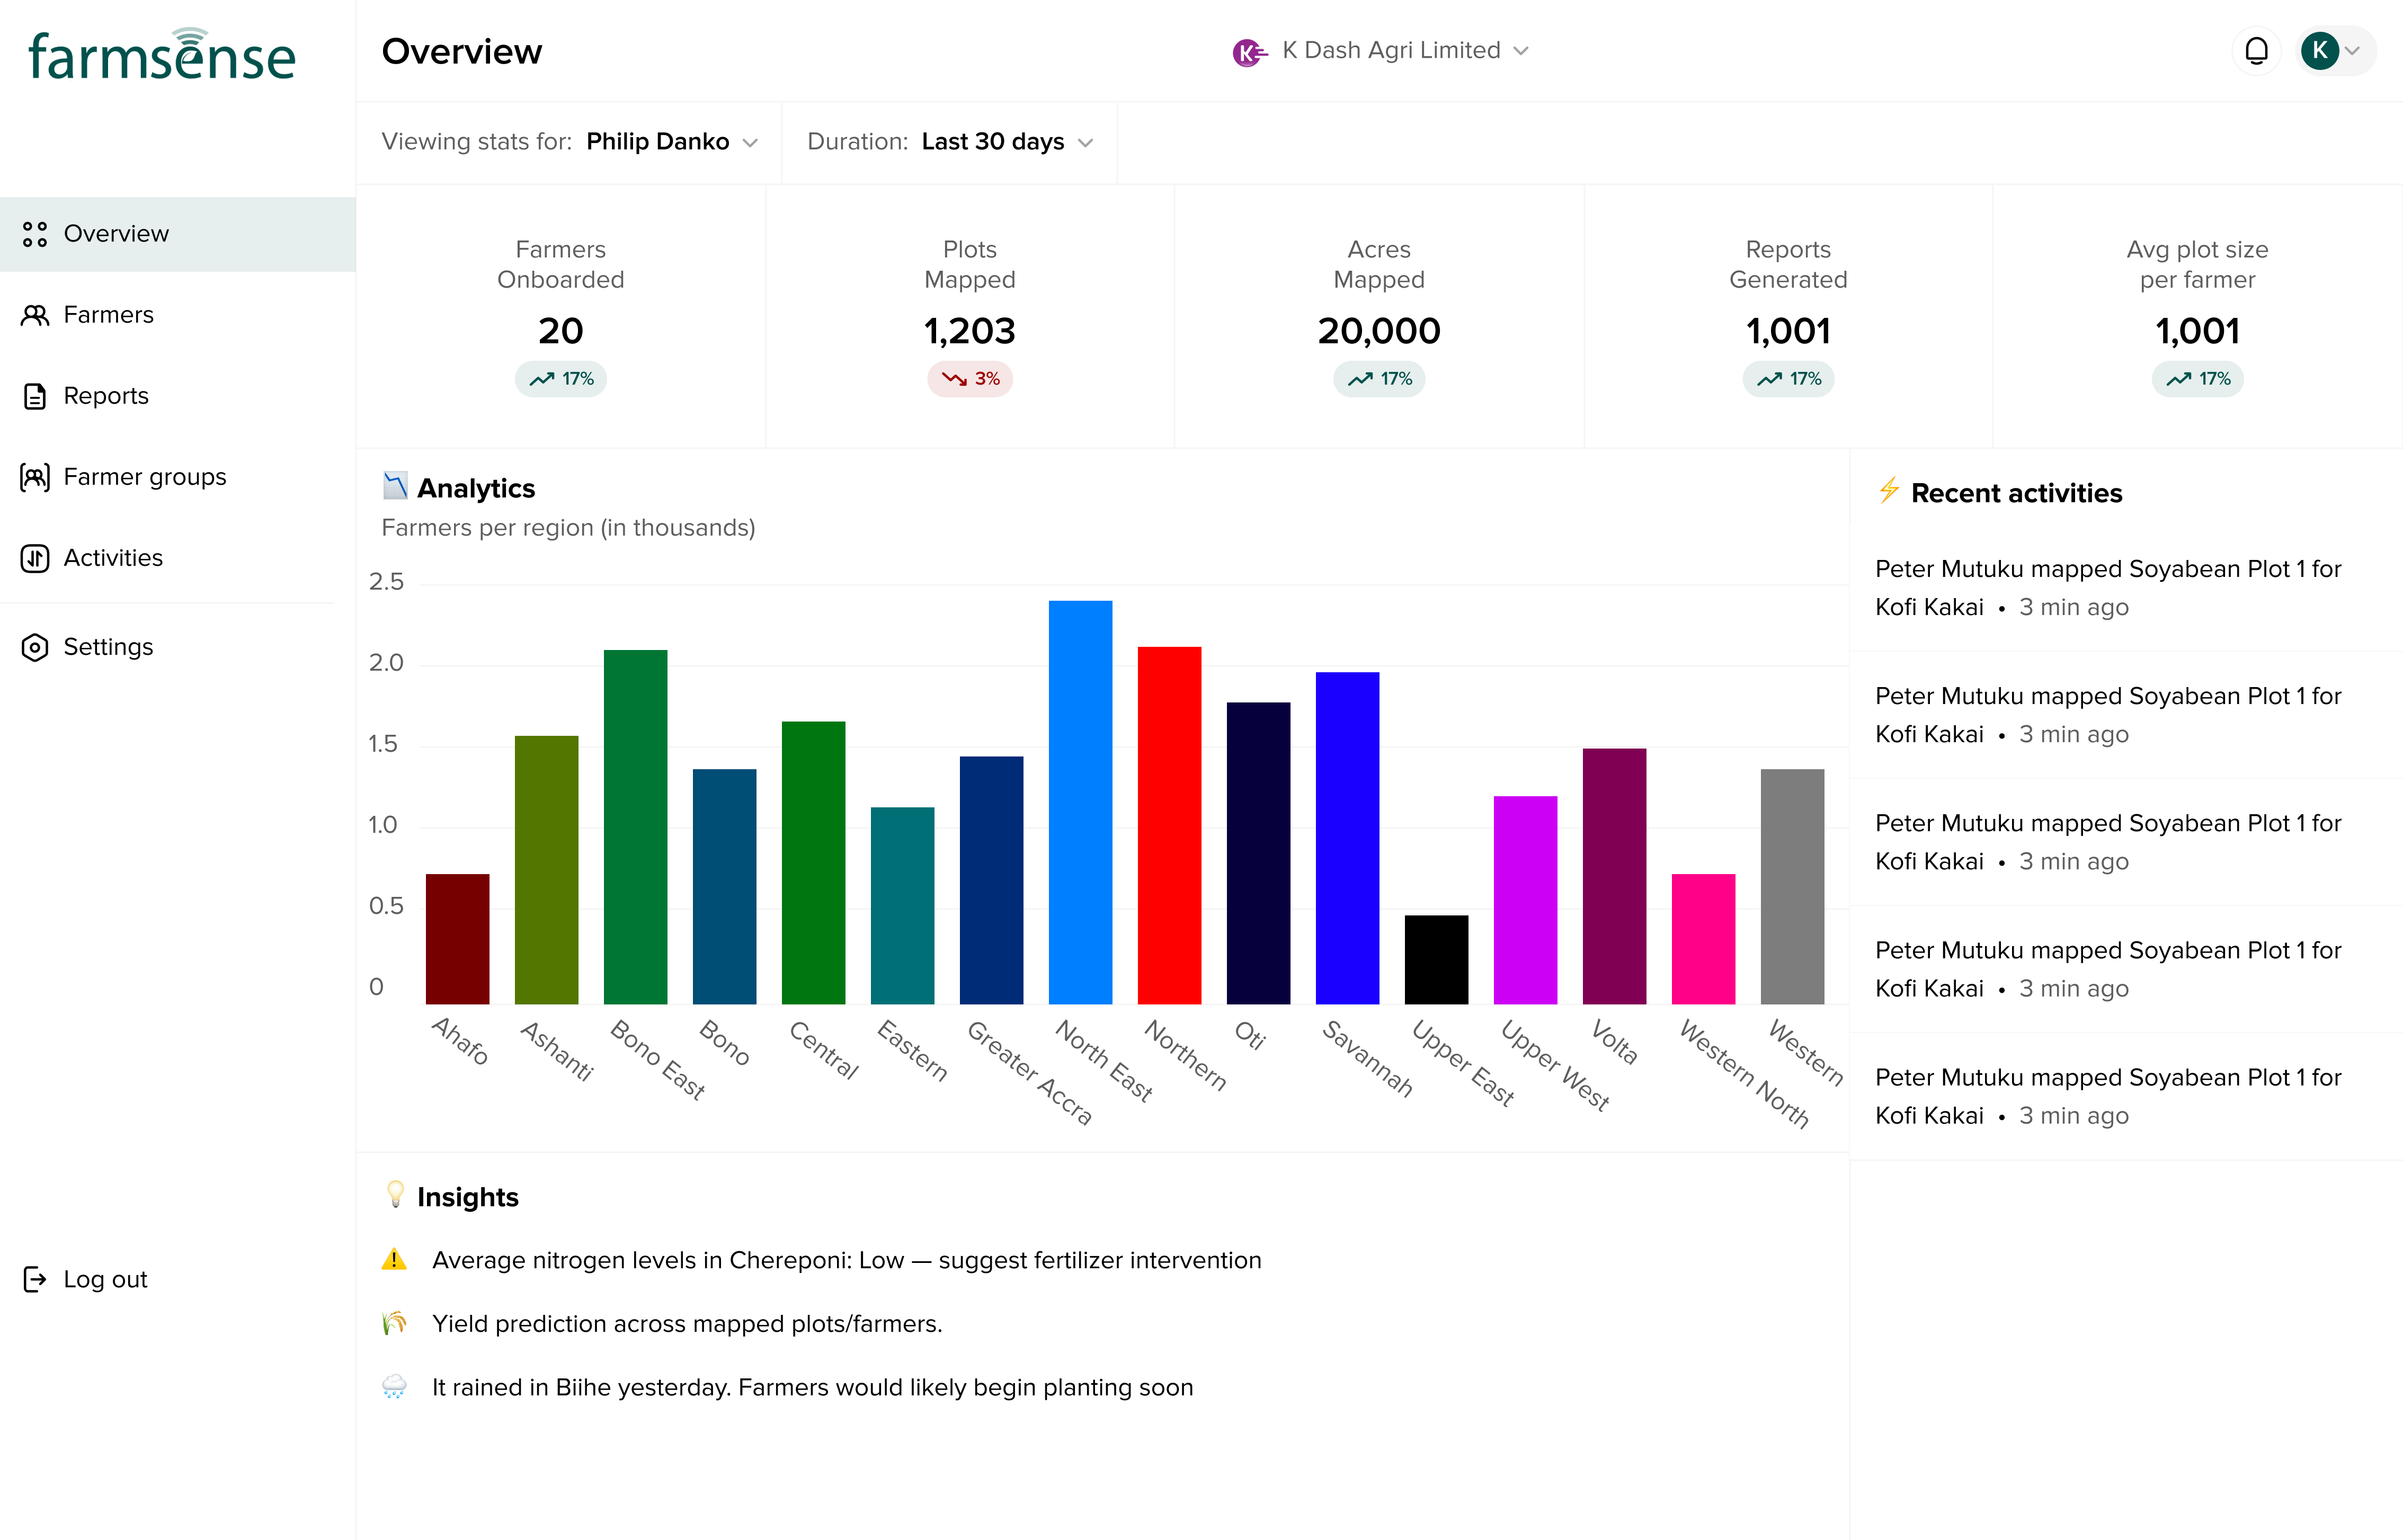
Task: Click the Log out icon
Action: [35, 1279]
